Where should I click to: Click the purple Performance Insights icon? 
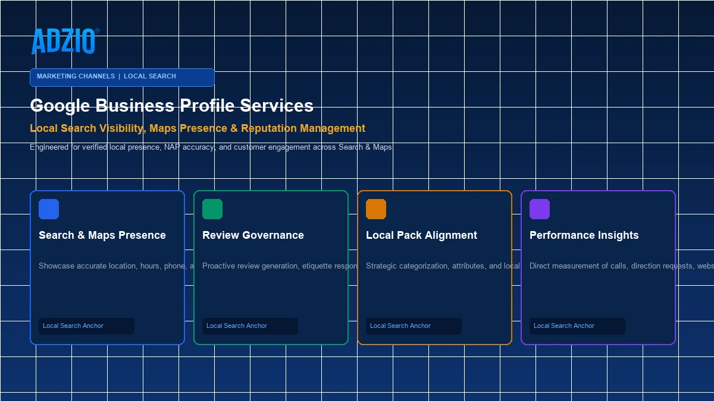[540, 209]
